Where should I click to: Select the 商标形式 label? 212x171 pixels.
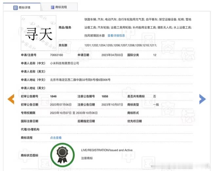(x=133, y=113)
